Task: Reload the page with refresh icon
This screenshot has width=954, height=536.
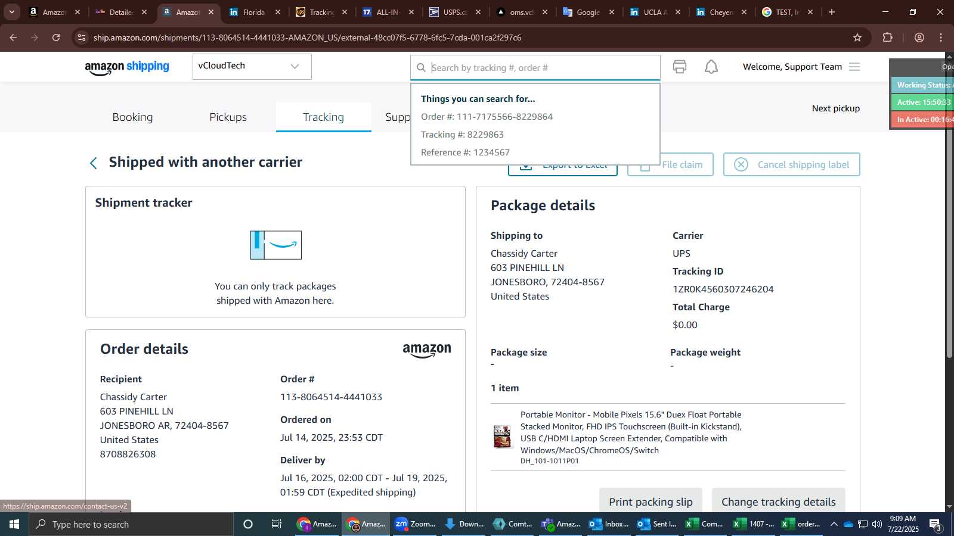Action: [56, 38]
